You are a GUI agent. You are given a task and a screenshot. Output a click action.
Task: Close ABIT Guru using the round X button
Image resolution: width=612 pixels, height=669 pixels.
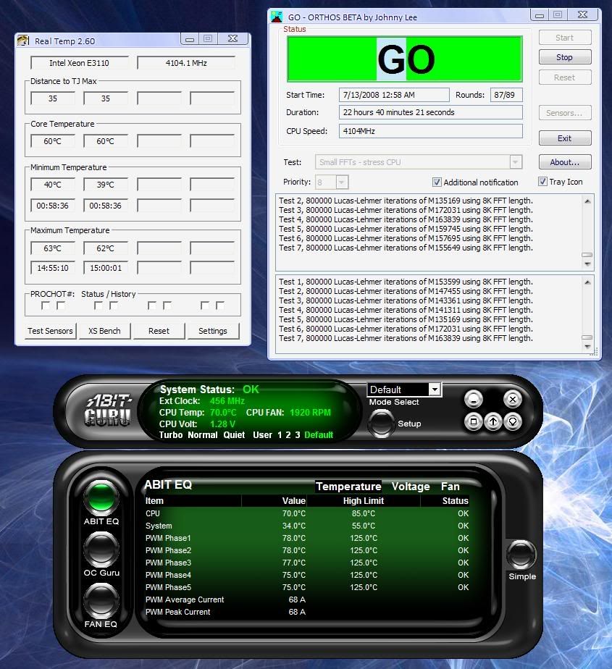pos(513,400)
